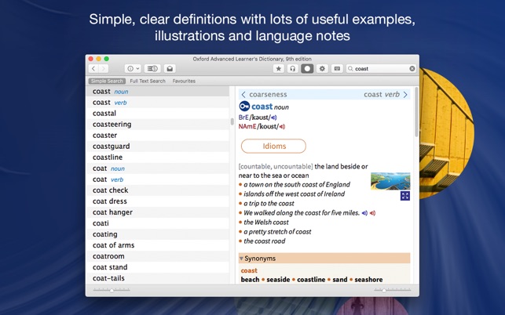Image resolution: width=505 pixels, height=315 pixels.
Task: Expand the coast image with the enlarge icon
Action: [405, 196]
